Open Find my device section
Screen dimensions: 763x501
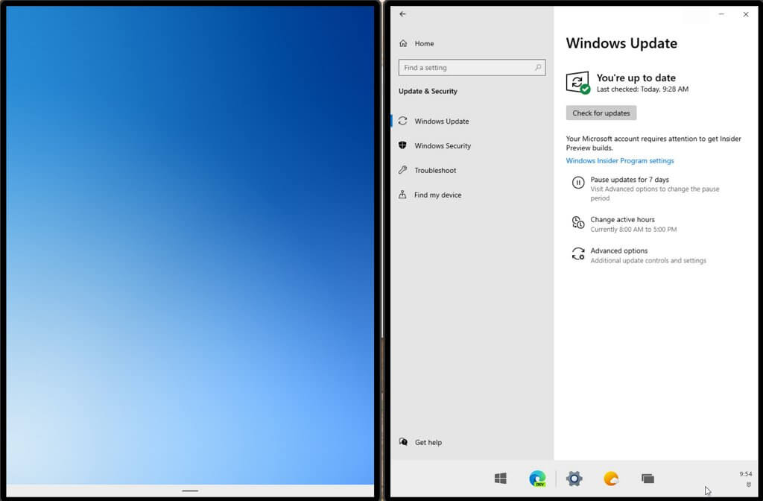472,195
